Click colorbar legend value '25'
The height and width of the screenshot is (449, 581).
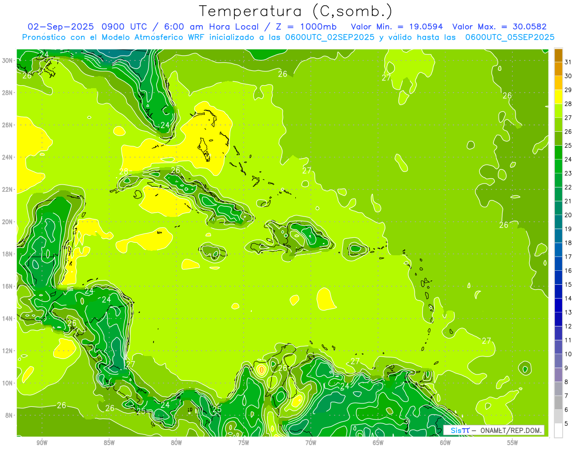pyautogui.click(x=568, y=145)
